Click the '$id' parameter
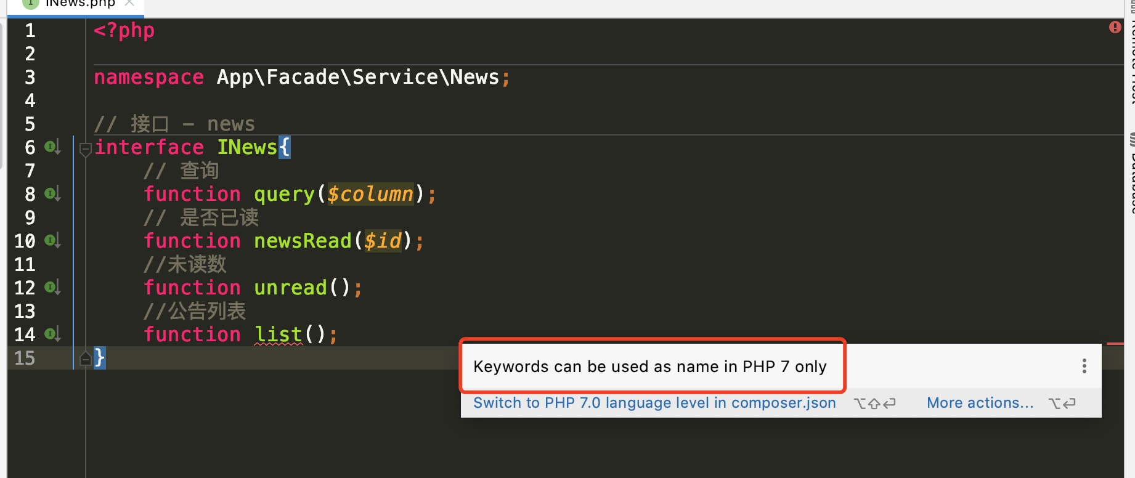The height and width of the screenshot is (478, 1135). point(383,241)
